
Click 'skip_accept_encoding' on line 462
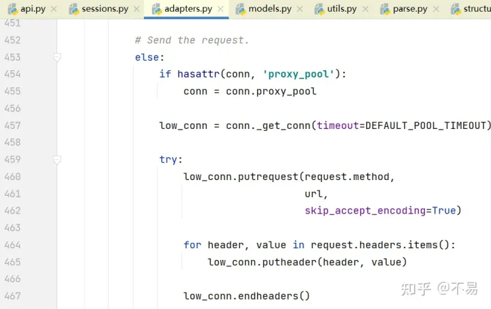coord(366,211)
